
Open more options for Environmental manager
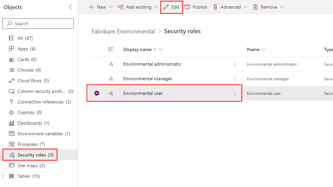pyautogui.click(x=235, y=79)
